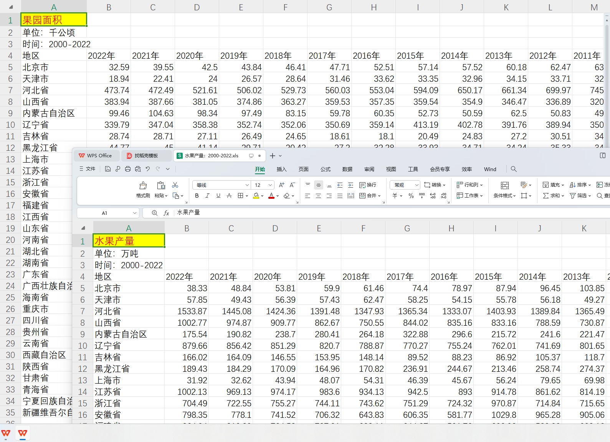610x442 pixels.
Task: Open the View (视图) ribbon tab
Action: [391, 169]
